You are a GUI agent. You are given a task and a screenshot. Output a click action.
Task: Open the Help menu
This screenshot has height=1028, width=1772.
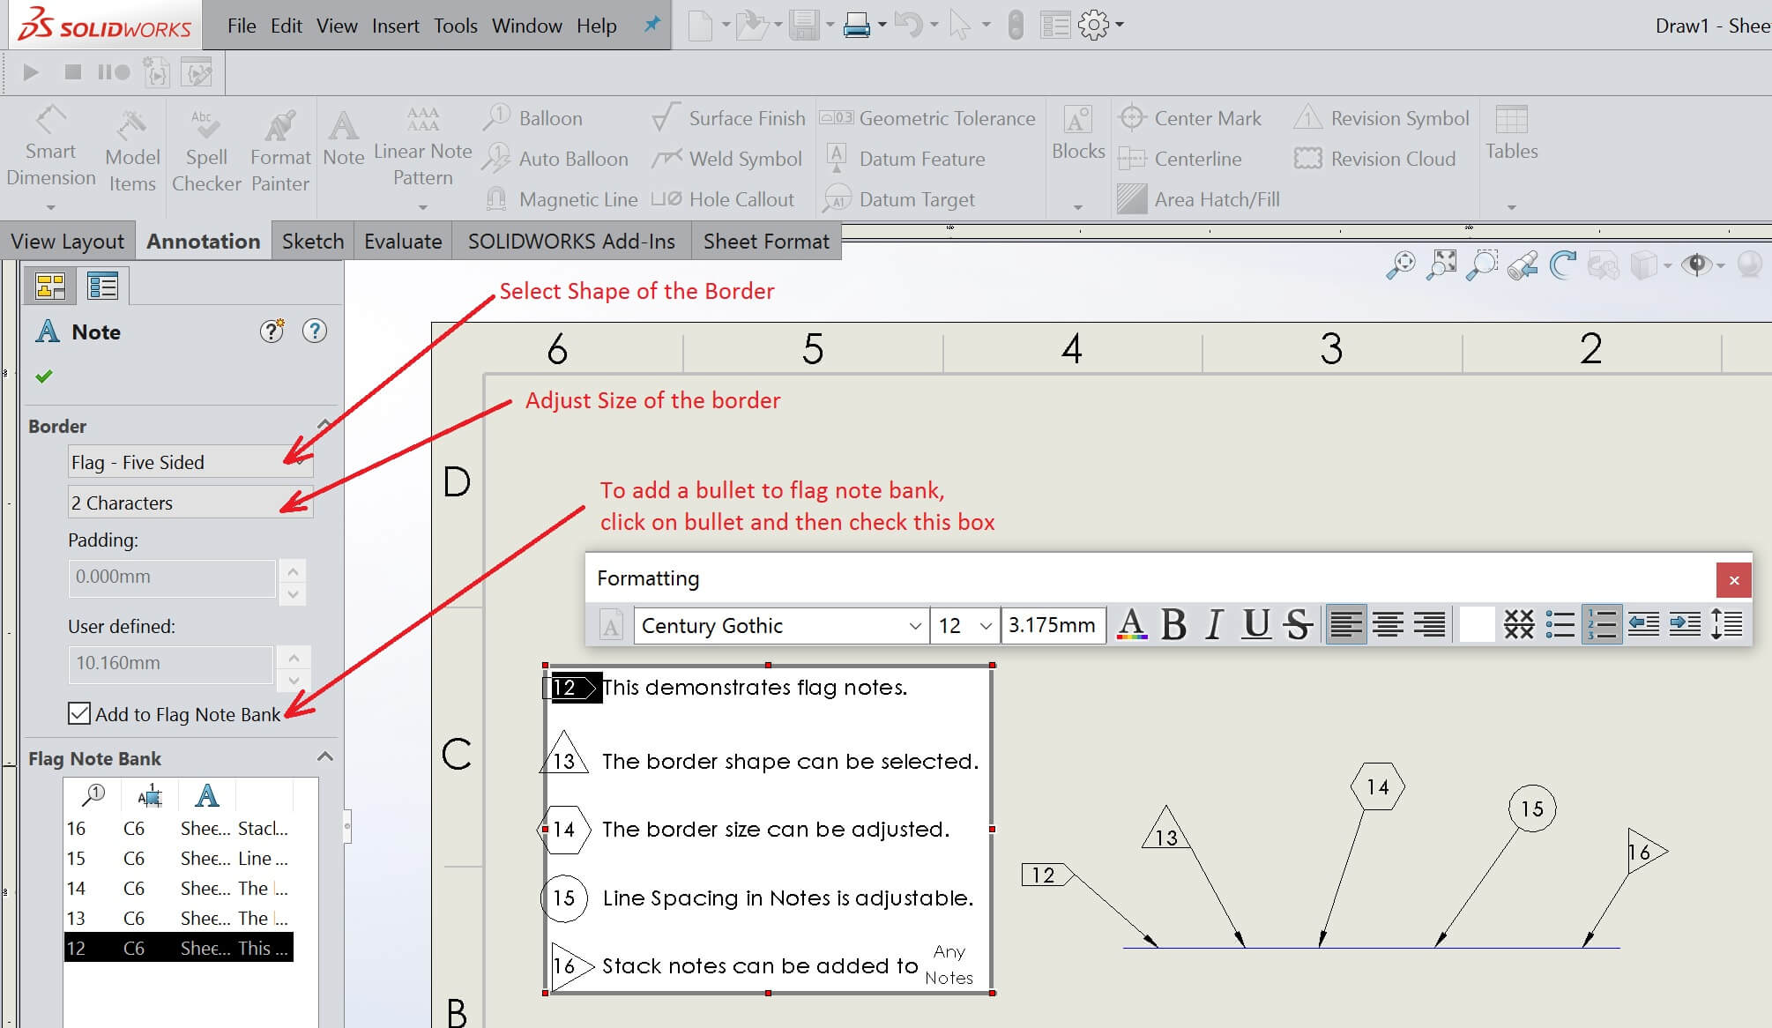(596, 26)
